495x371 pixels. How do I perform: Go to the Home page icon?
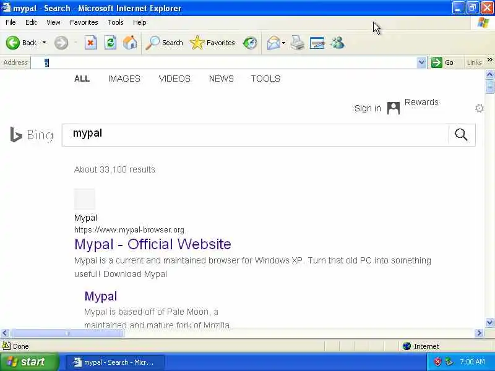click(130, 43)
